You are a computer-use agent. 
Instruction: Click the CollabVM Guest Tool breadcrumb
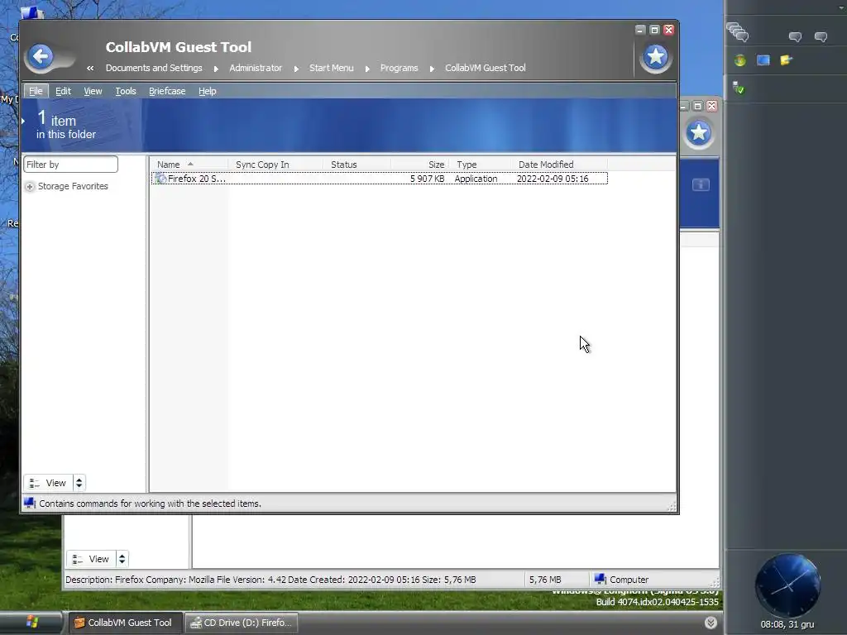485,68
